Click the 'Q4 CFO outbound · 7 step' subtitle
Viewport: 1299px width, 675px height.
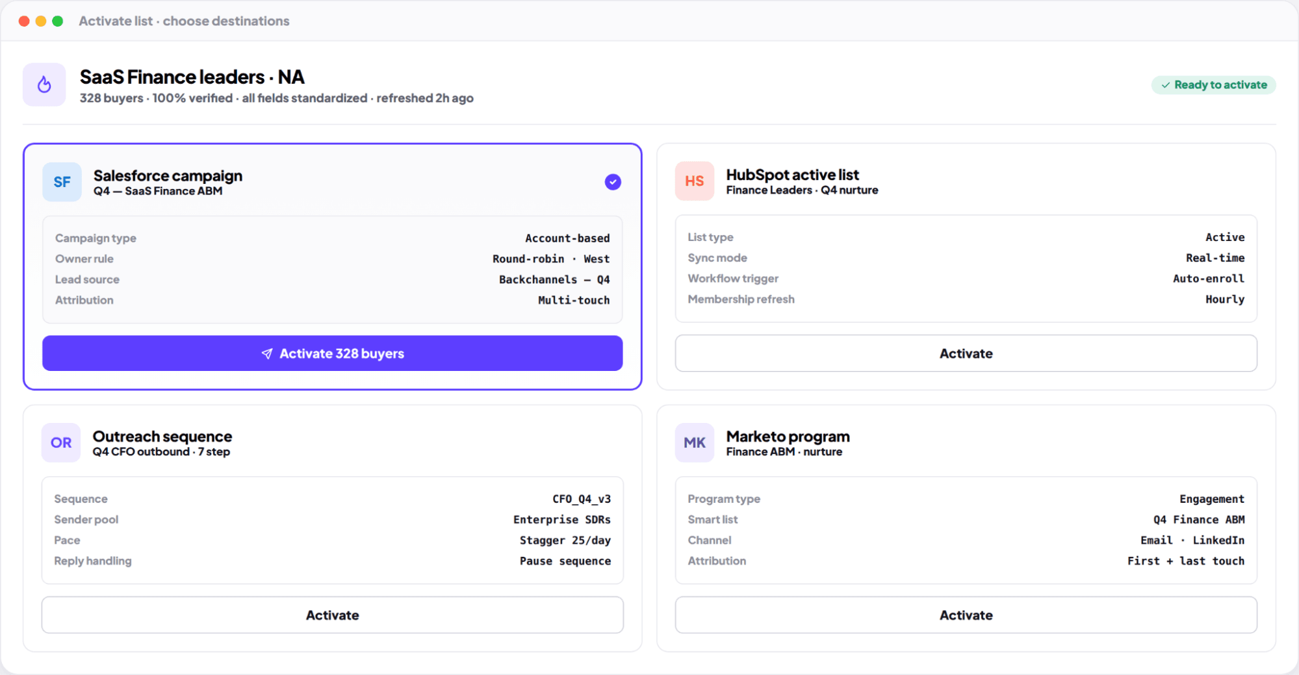(x=161, y=452)
